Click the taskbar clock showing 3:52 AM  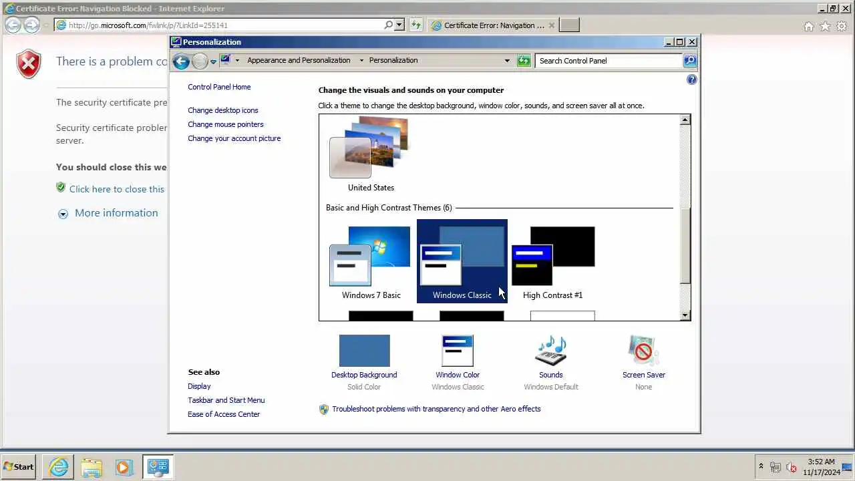tap(821, 467)
